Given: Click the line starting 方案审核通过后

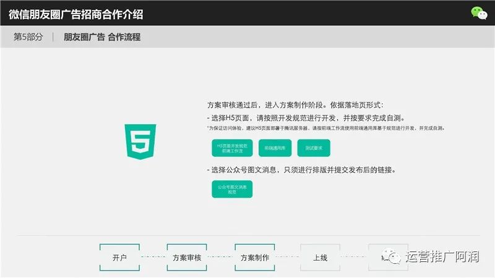Looking at the screenshot, I should click(x=295, y=105).
